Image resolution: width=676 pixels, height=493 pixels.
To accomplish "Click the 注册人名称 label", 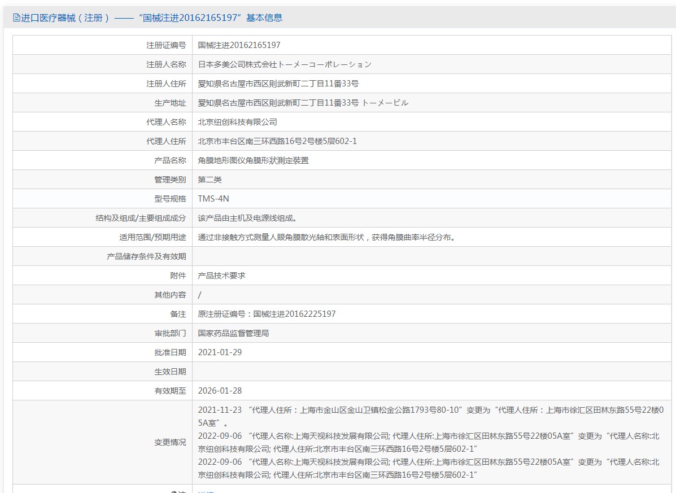I will (166, 64).
